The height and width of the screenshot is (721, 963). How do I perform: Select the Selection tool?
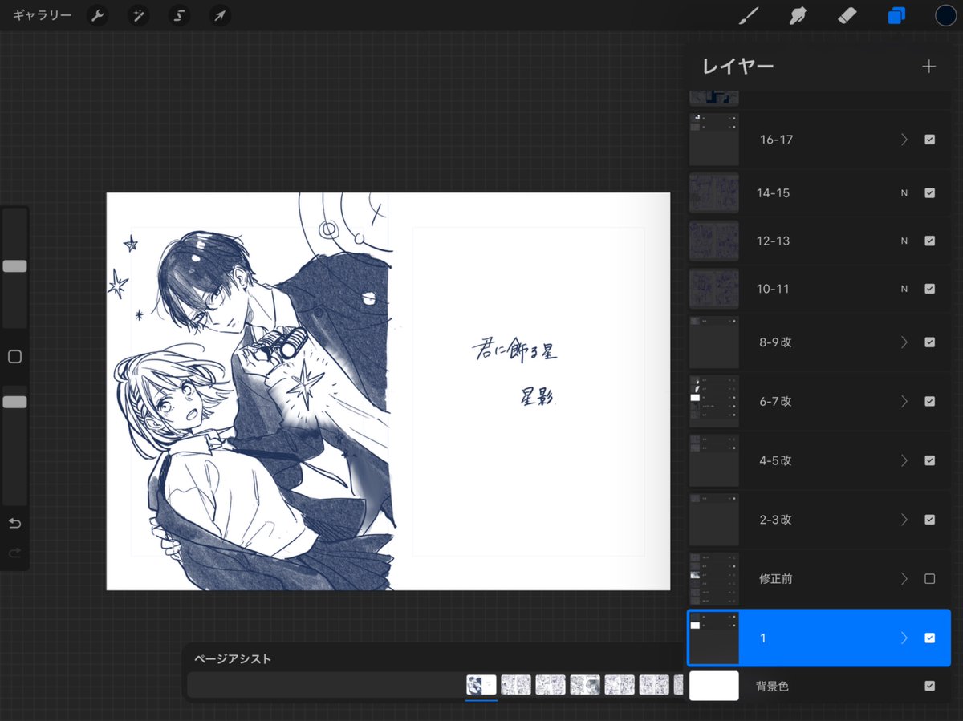[178, 15]
